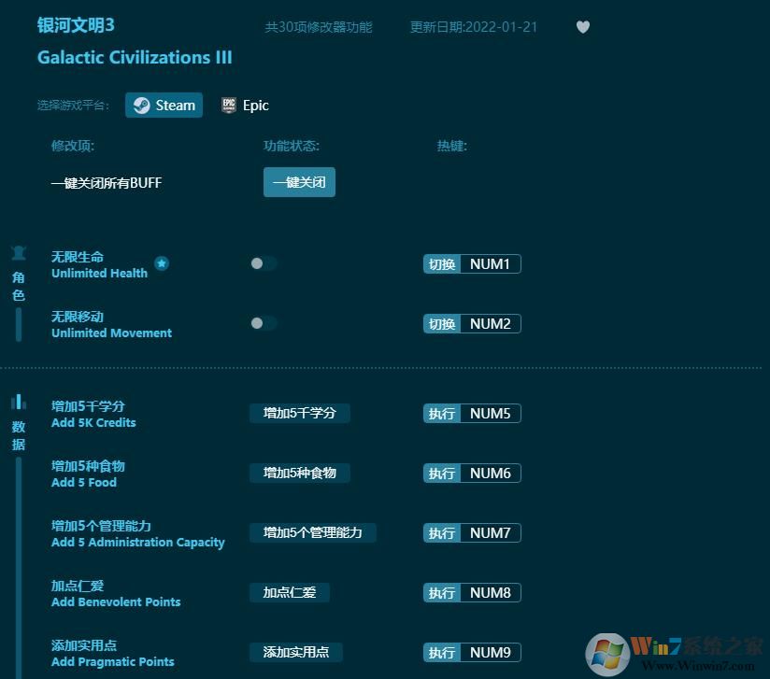Enable the Unlimited Health toggle

point(260,263)
